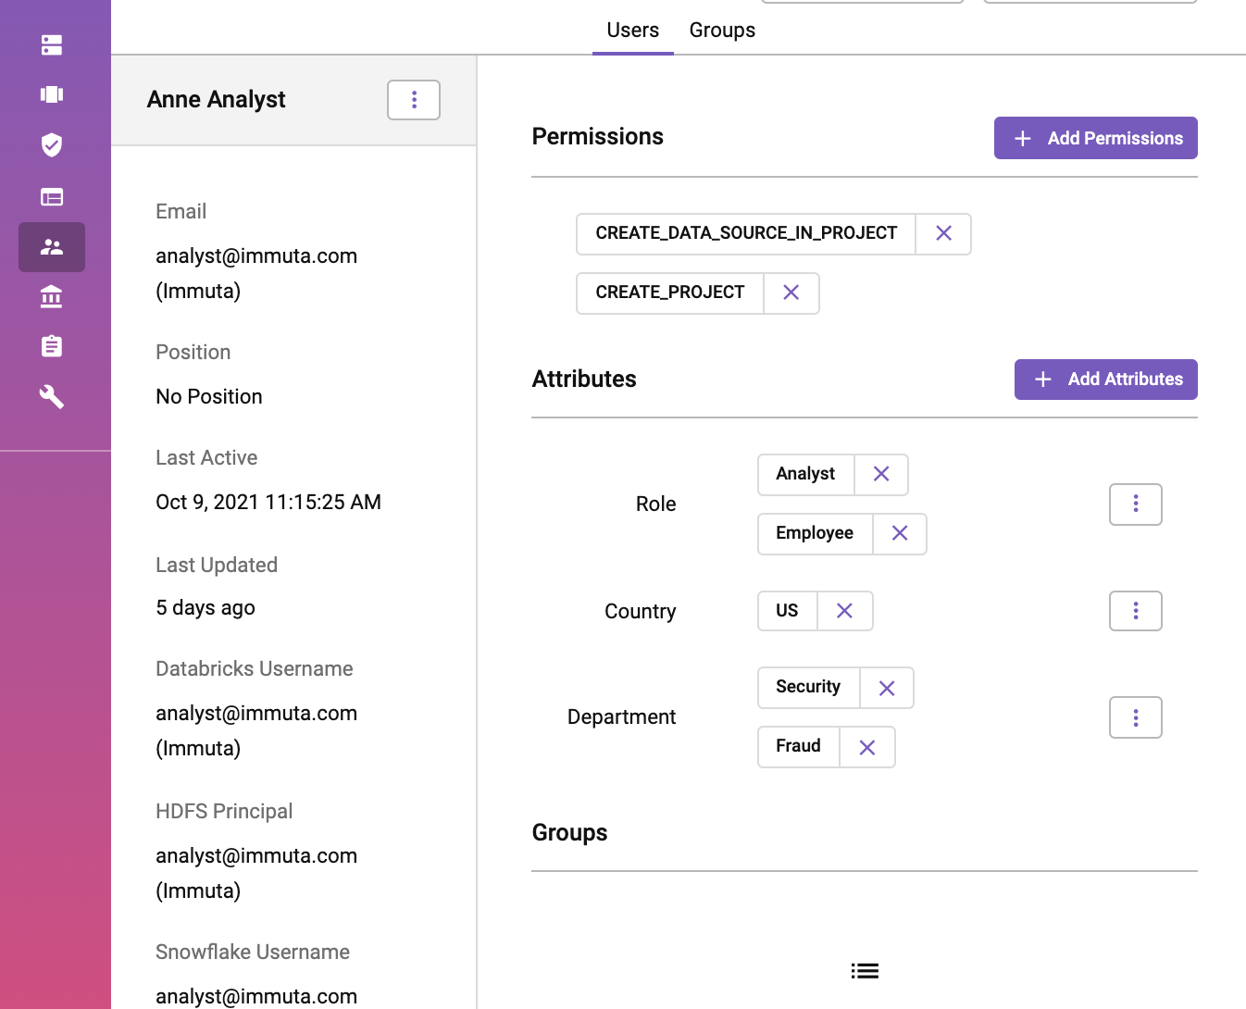
Task: Open the projects sidebar icon
Action: coord(52,94)
